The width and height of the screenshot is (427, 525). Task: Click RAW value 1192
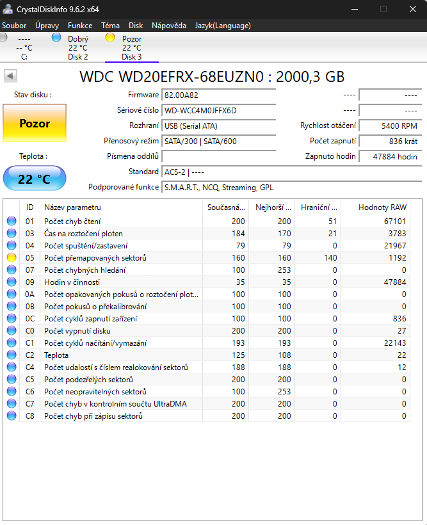[397, 258]
